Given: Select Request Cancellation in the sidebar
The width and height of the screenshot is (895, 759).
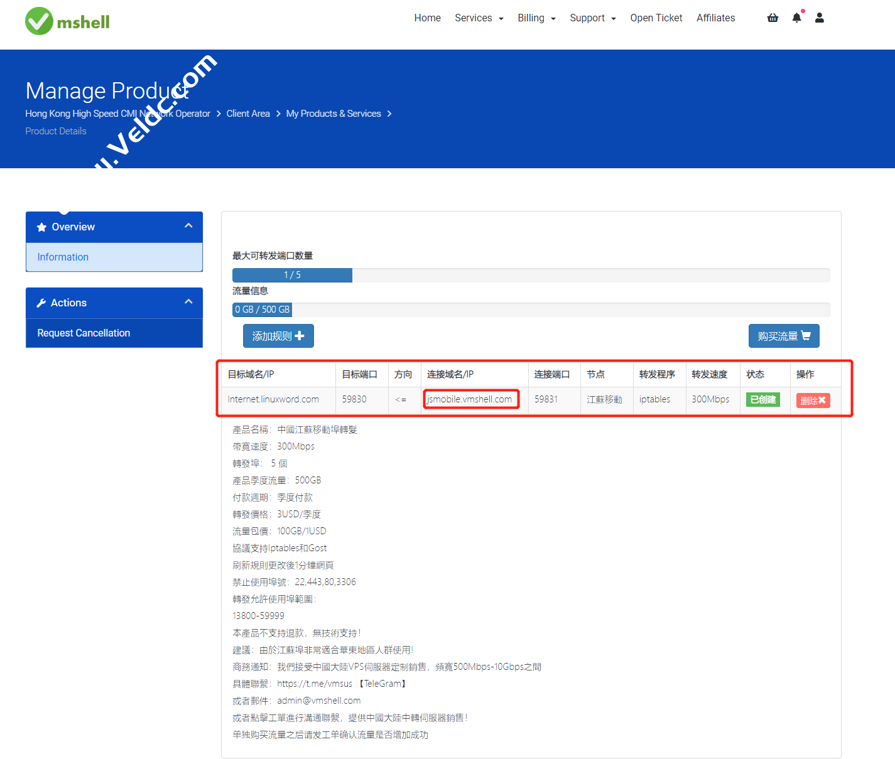Looking at the screenshot, I should click(84, 333).
